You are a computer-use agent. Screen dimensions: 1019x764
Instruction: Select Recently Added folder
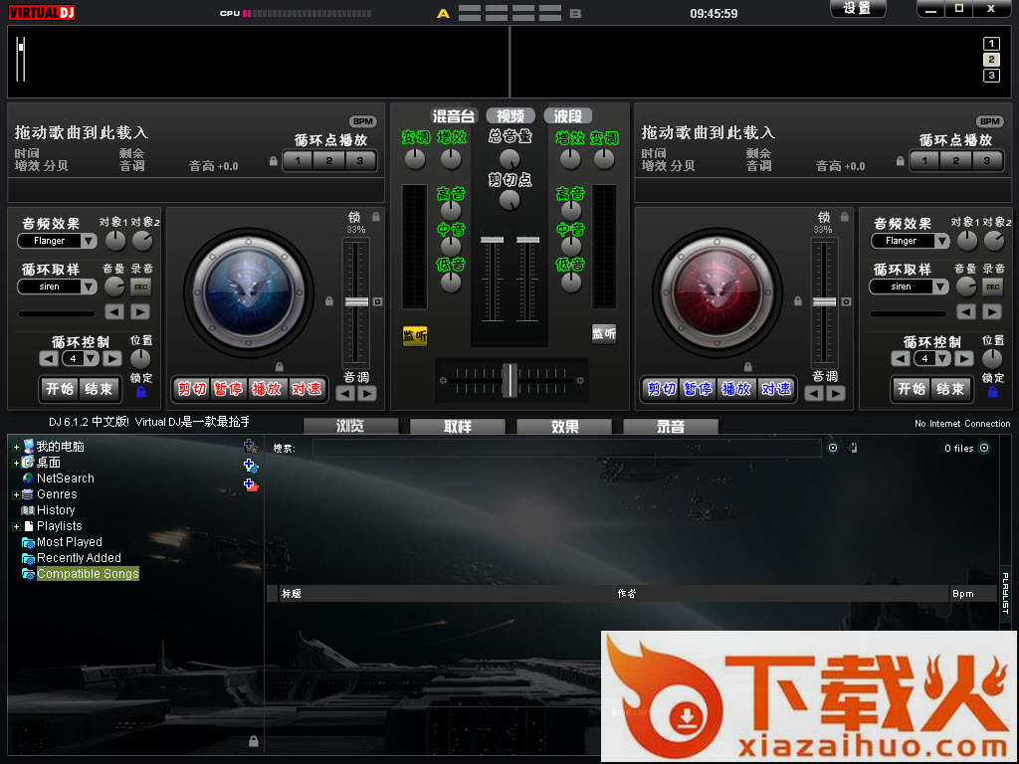tap(79, 558)
